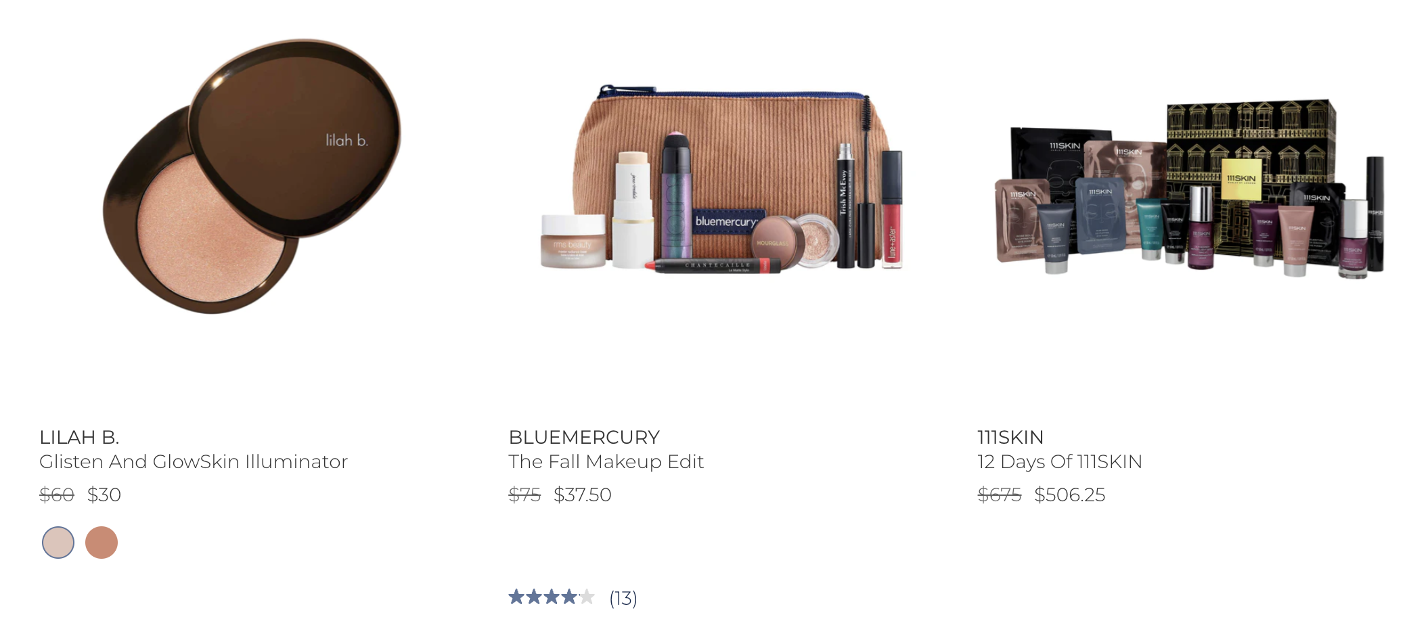Image resolution: width=1409 pixels, height=621 pixels.
Task: Click the four-star rating icons
Action: click(x=552, y=597)
